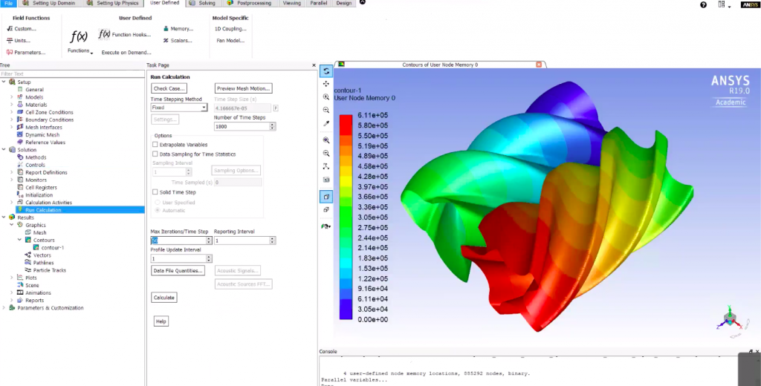Screen dimensions: 761x386
Task: Increment the Reporting Interval stepper
Action: point(272,238)
